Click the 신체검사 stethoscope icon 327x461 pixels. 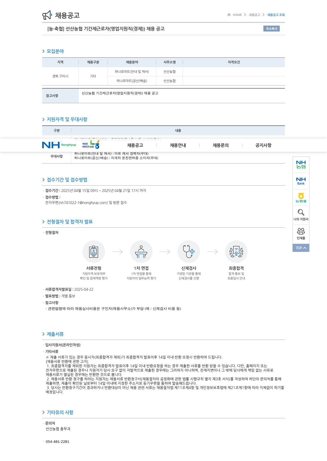click(189, 252)
